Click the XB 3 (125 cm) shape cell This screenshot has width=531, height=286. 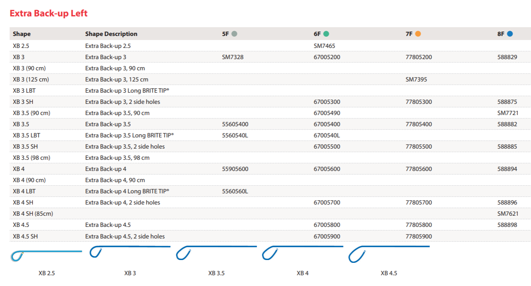coord(31,79)
